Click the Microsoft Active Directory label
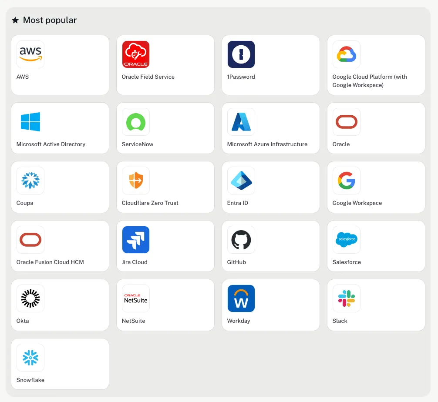Image resolution: width=438 pixels, height=402 pixels. click(51, 144)
